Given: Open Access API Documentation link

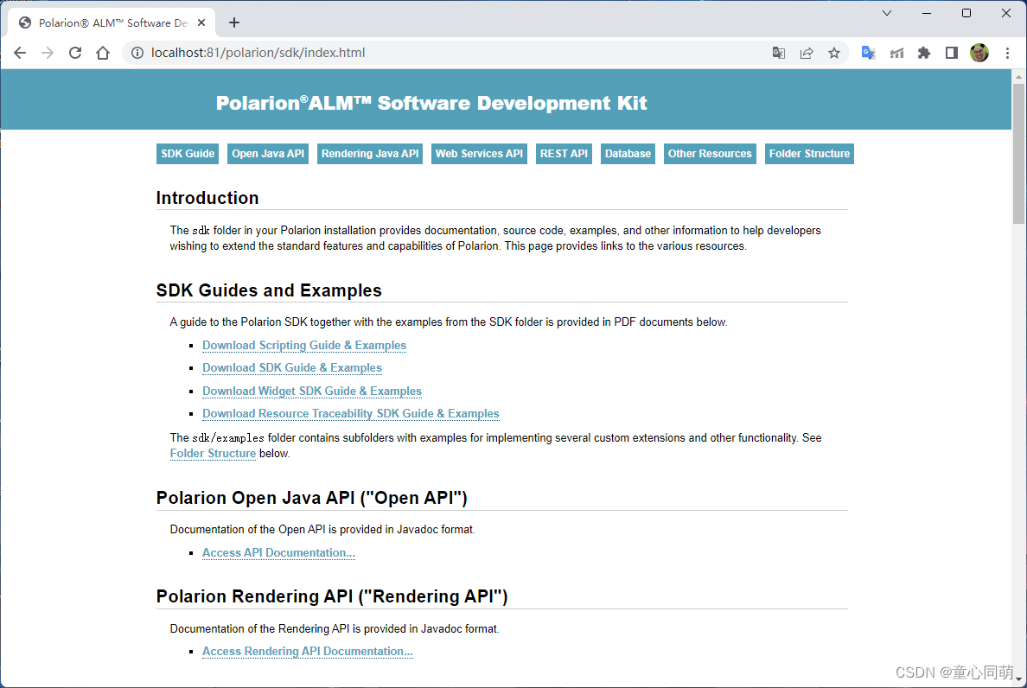Looking at the screenshot, I should coord(278,552).
